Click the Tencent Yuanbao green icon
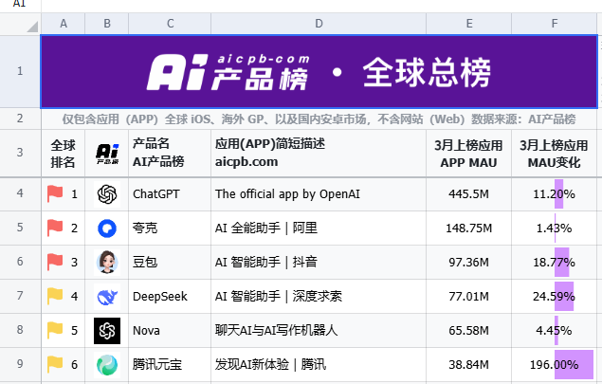The image size is (602, 384). 107,365
